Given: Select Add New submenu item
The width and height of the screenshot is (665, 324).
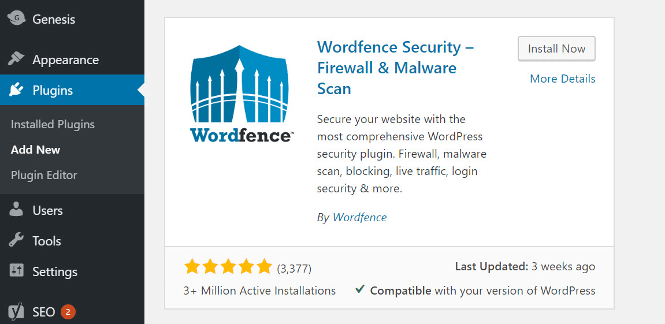Looking at the screenshot, I should point(35,150).
